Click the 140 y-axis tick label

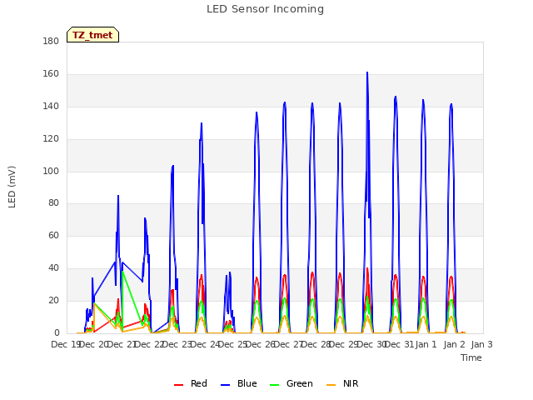point(51,106)
